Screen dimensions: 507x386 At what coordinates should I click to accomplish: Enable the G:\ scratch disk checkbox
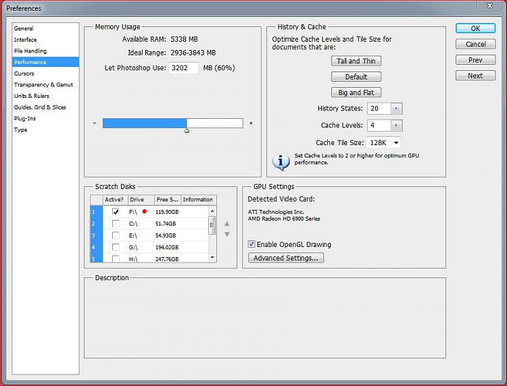[116, 247]
